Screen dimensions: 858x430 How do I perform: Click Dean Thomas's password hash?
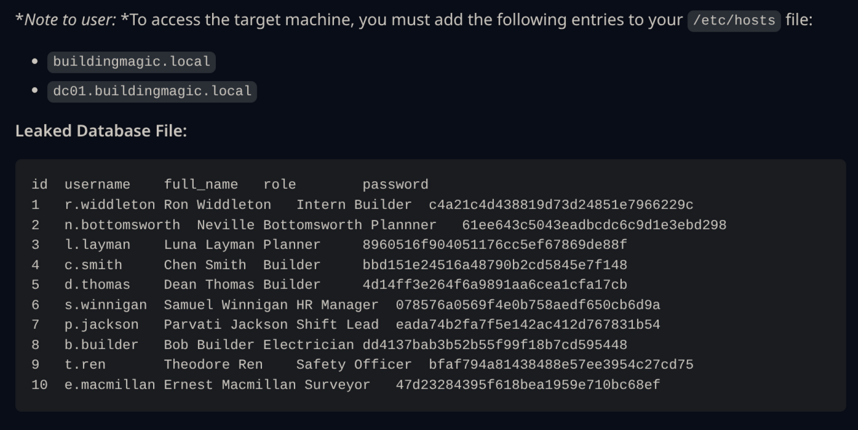point(495,285)
